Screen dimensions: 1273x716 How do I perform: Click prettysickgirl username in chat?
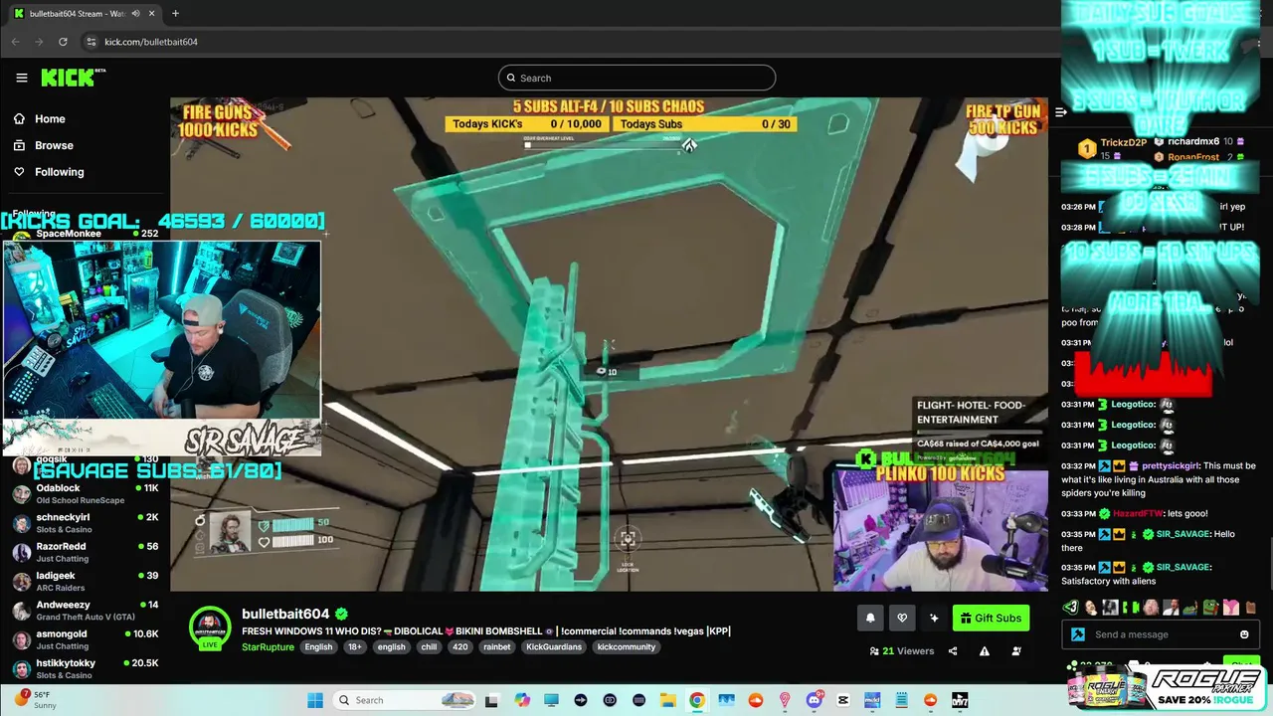1171,465
